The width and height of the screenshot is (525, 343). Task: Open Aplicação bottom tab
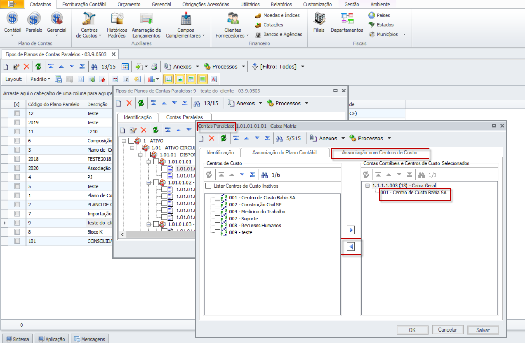[52, 339]
